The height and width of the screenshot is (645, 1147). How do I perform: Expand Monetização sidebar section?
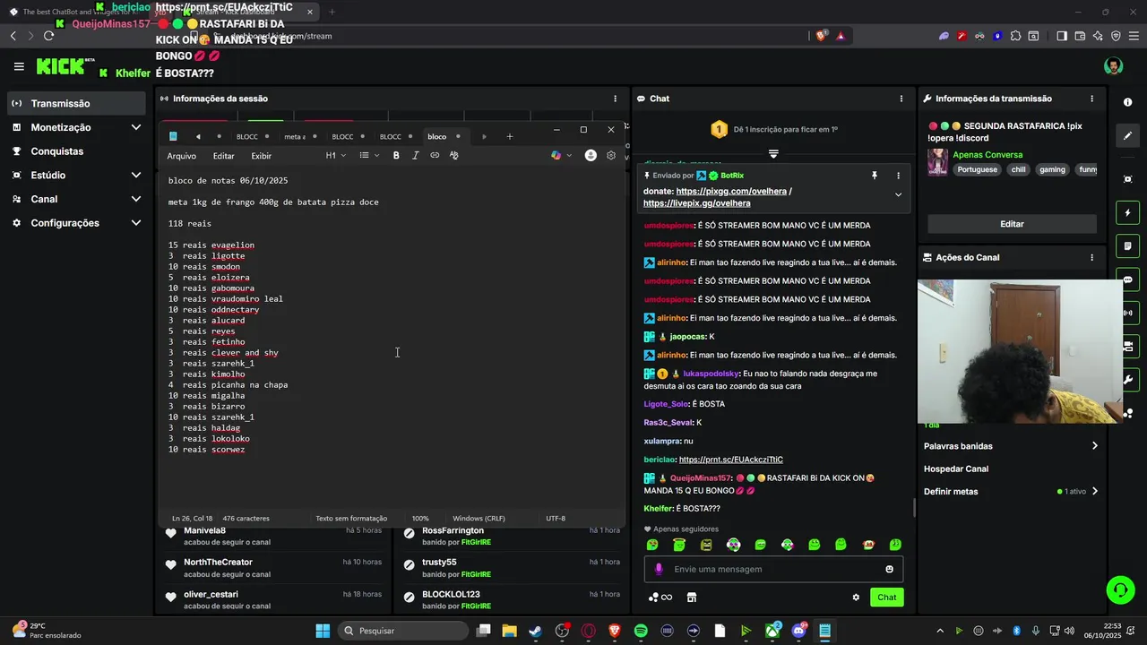click(x=136, y=127)
